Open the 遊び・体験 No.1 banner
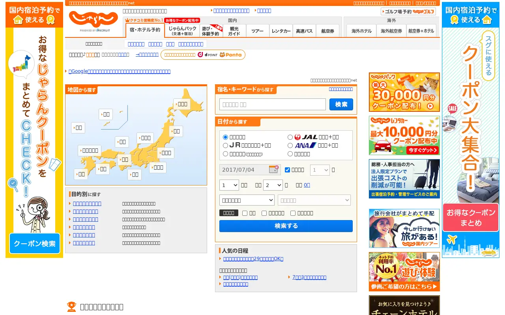 coord(404,272)
